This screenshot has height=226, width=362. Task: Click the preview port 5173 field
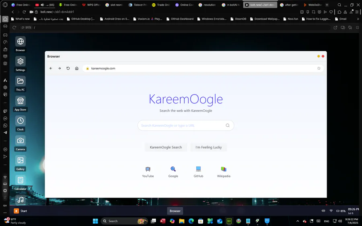tap(27, 27)
